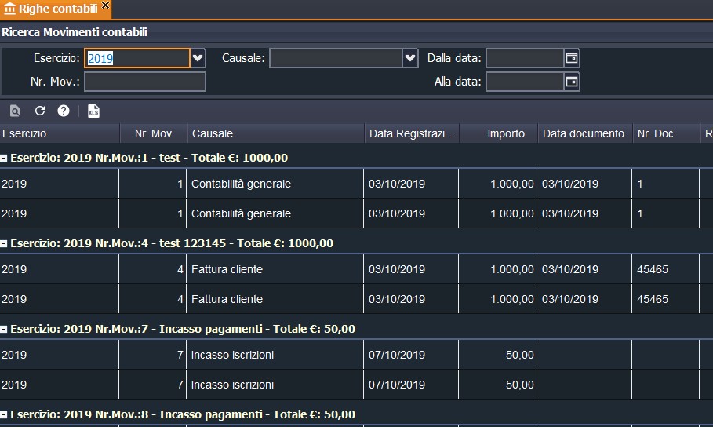Open the Esercizio dropdown arrow

[x=198, y=58]
